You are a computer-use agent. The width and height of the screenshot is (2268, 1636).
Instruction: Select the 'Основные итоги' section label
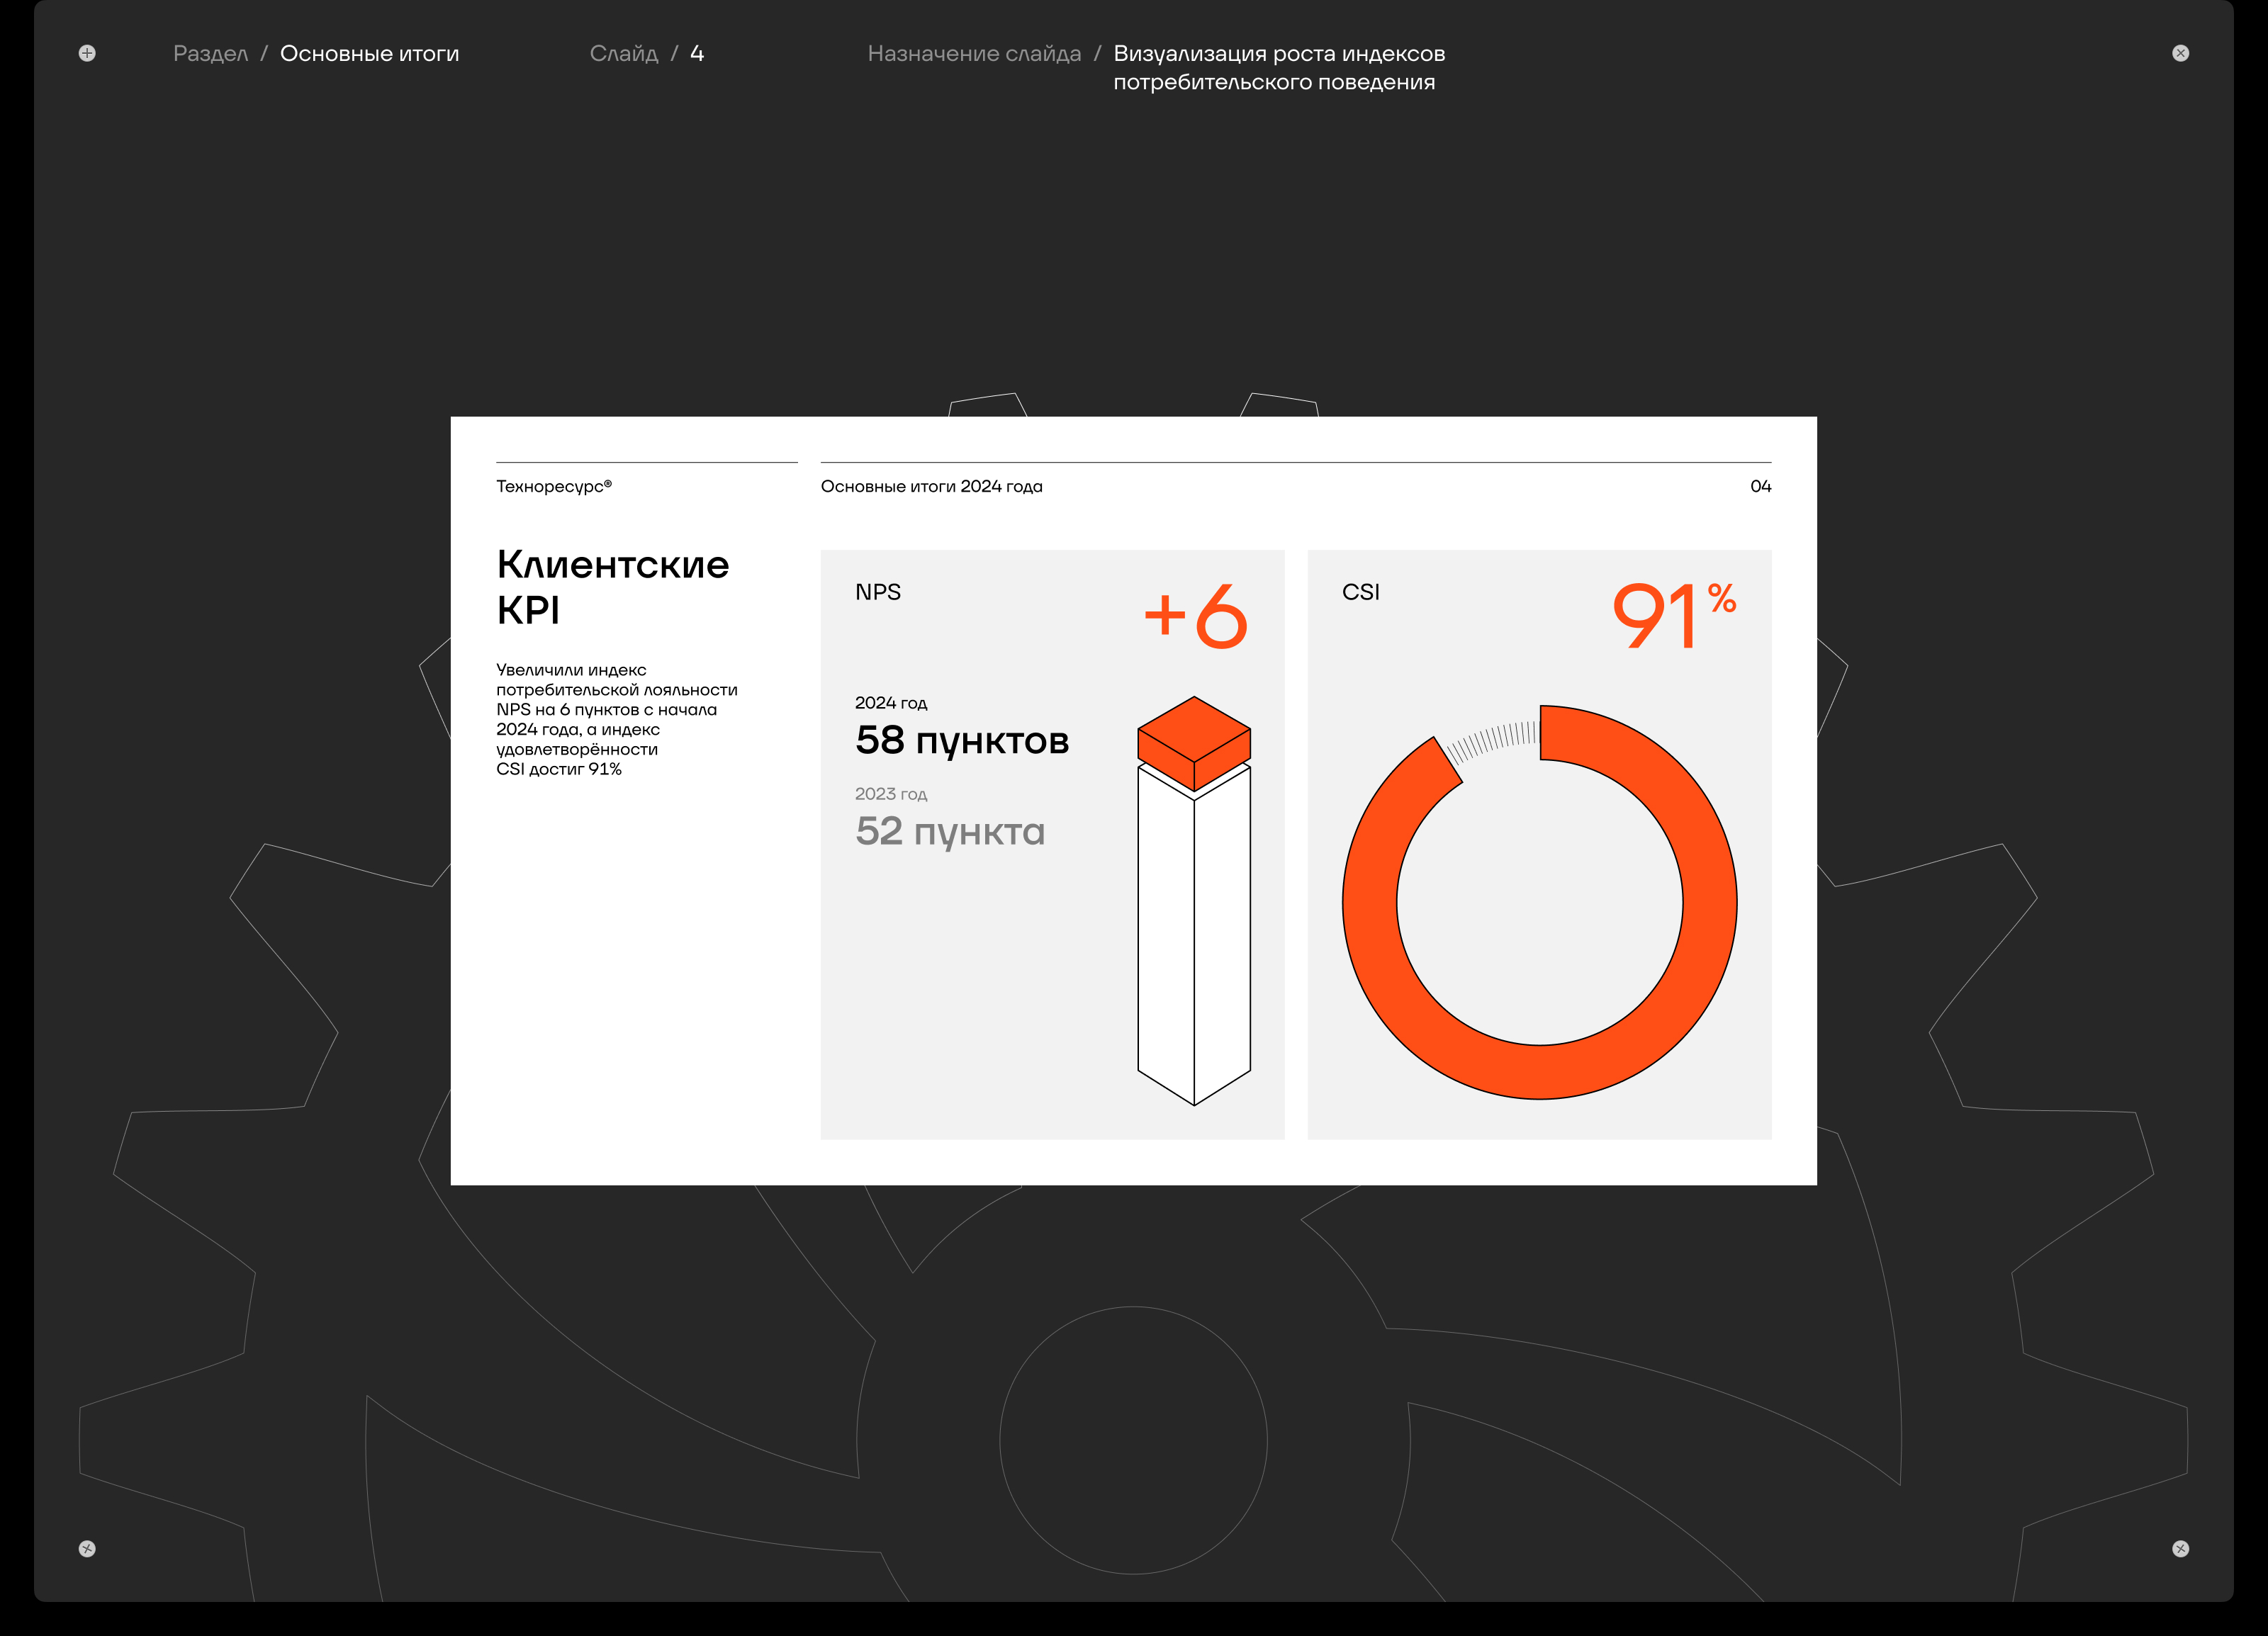pos(369,54)
